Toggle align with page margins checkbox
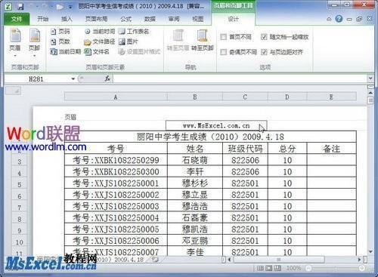 tap(264, 52)
